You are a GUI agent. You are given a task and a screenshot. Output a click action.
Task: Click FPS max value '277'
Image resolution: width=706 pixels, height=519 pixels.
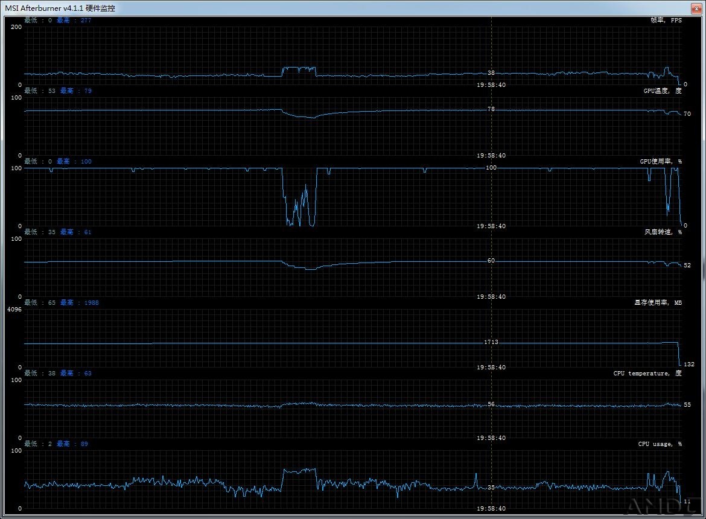pyautogui.click(x=86, y=21)
